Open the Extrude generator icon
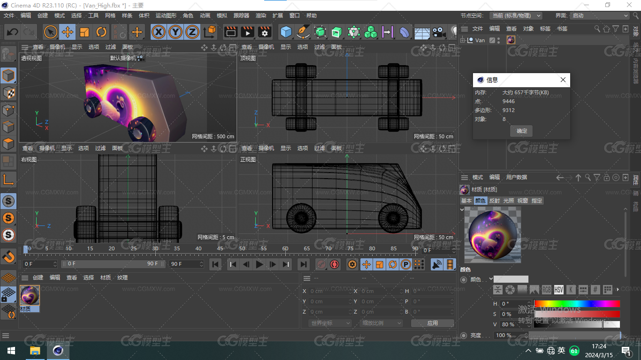Image resolution: width=641 pixels, height=360 pixels. coord(337,32)
